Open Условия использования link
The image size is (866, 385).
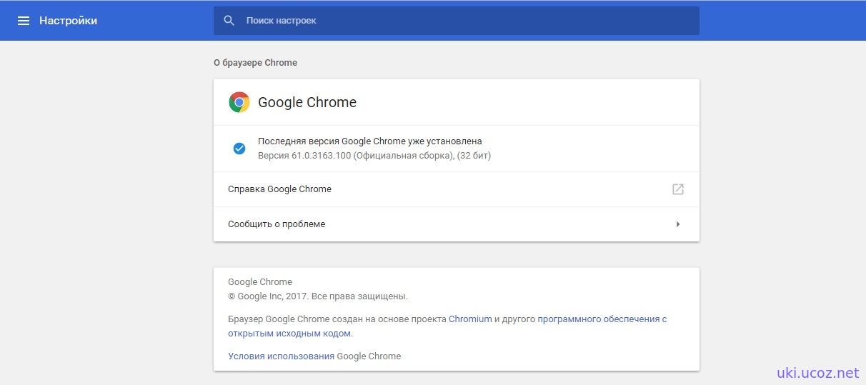[x=281, y=356]
